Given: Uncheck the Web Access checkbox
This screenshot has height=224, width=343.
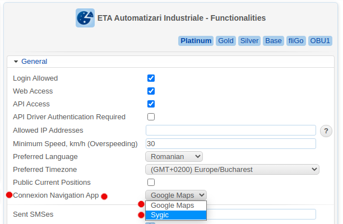Looking at the screenshot, I should click(x=151, y=91).
